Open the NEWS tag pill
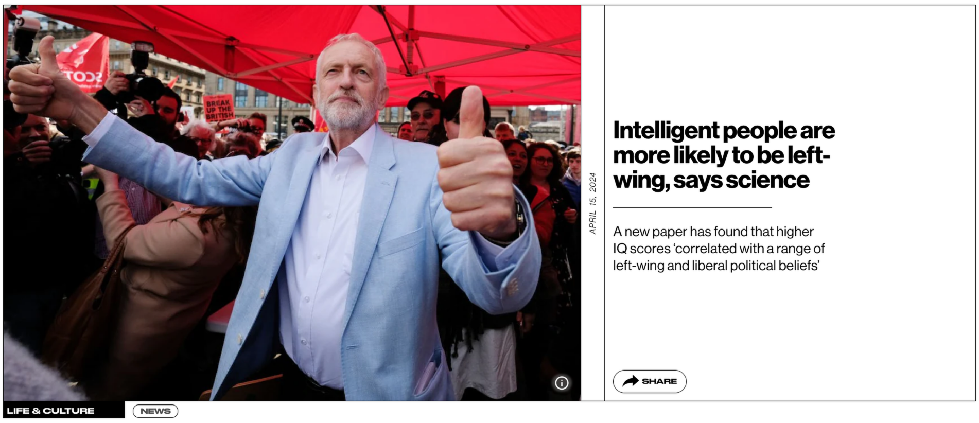The width and height of the screenshot is (979, 423). tap(155, 411)
